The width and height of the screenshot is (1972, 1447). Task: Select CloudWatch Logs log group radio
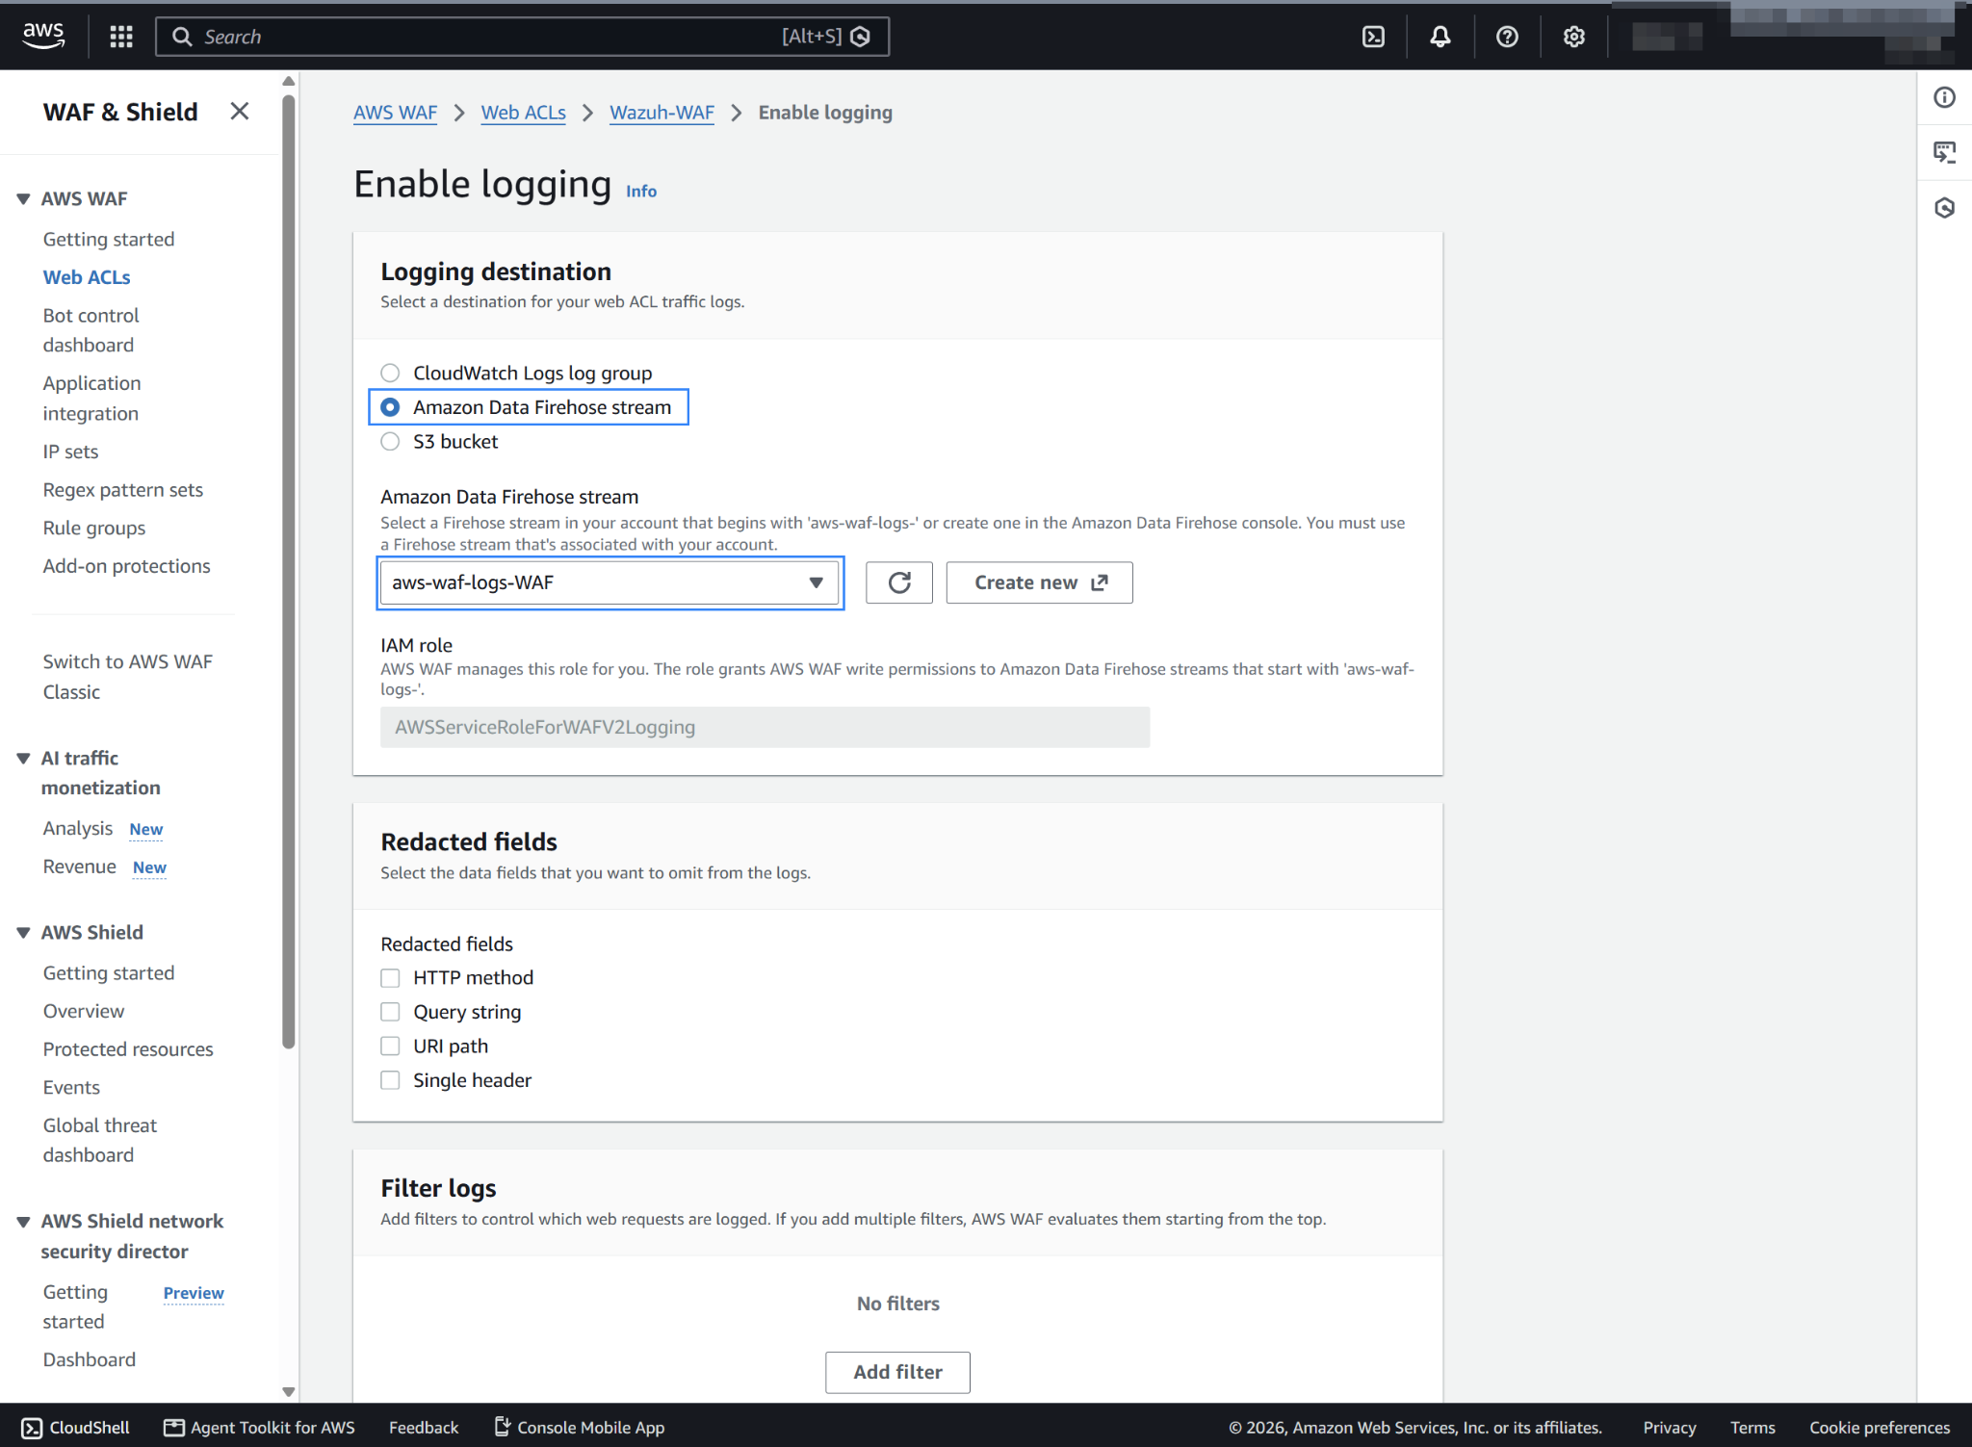(x=390, y=373)
